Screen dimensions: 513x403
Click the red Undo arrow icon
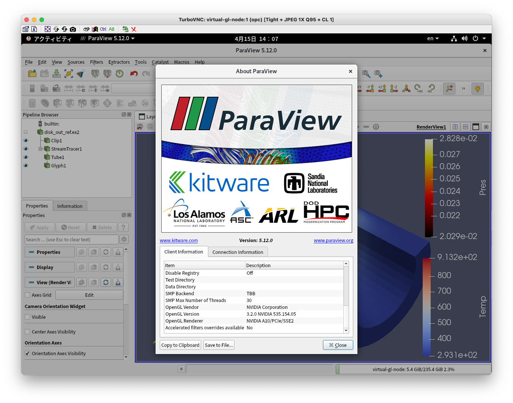click(134, 74)
